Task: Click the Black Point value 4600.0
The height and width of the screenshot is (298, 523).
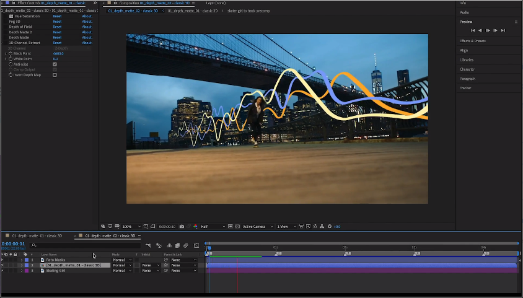Action: coord(58,54)
